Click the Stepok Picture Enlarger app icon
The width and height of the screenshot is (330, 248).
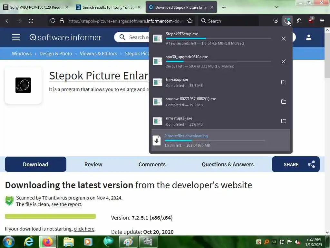pos(23,85)
